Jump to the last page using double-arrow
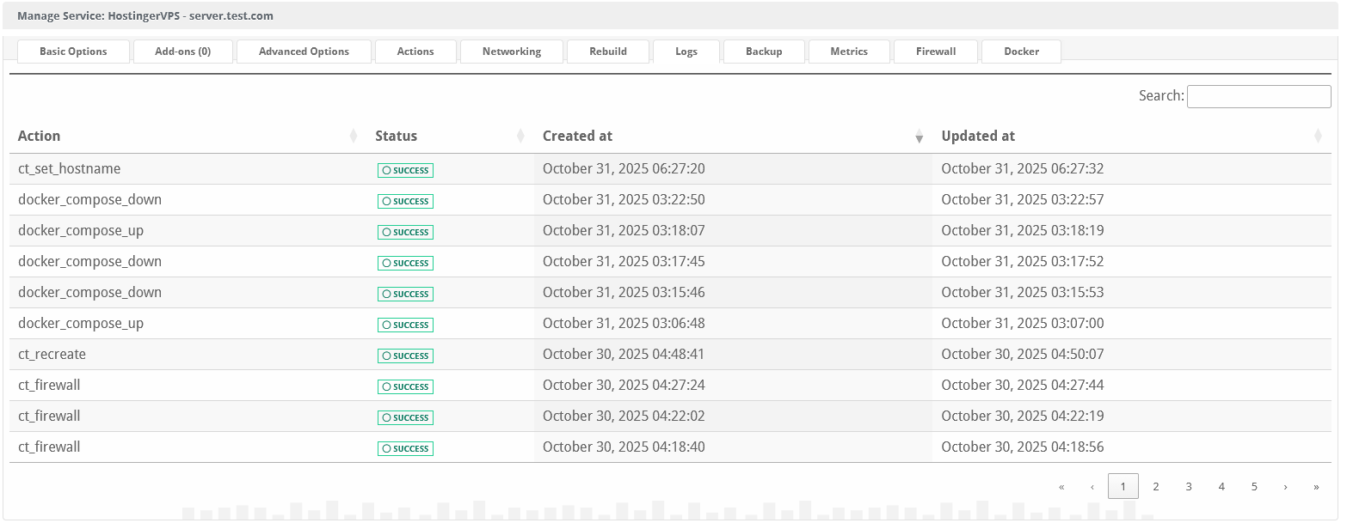This screenshot has height=529, width=1347. tap(1318, 486)
